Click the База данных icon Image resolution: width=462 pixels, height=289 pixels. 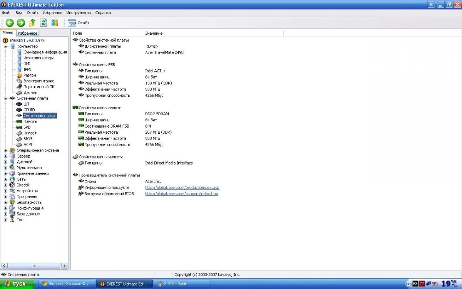click(12, 214)
